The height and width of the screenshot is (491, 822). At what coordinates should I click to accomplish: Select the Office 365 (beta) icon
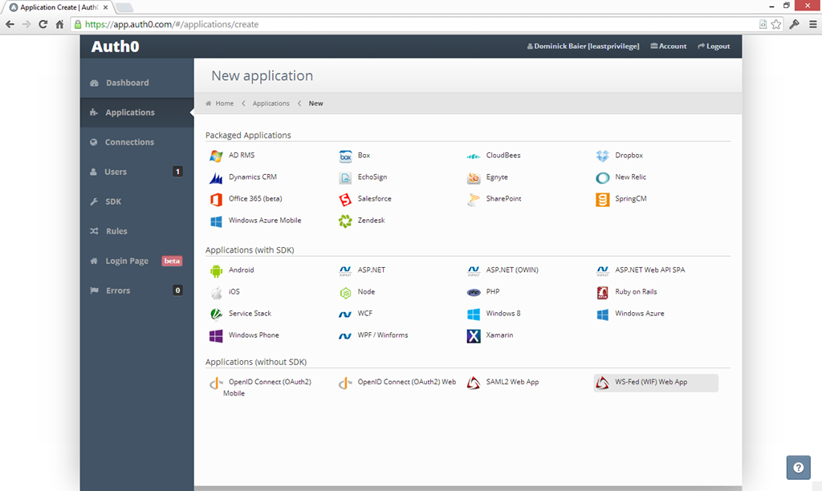click(216, 199)
